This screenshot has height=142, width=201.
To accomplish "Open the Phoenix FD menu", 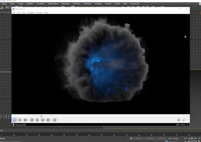I will (135, 4).
